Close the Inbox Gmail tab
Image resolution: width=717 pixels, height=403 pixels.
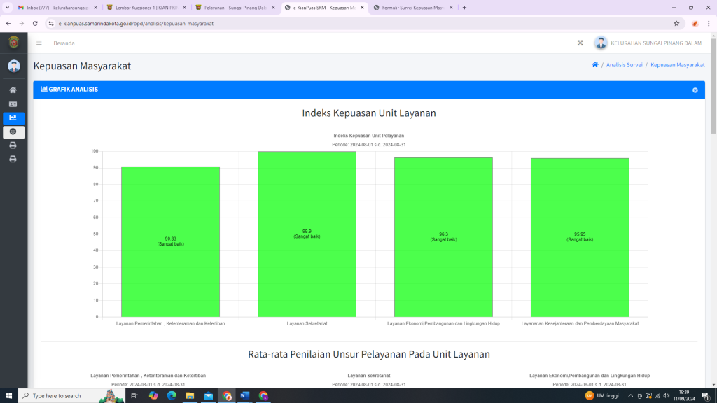[95, 8]
